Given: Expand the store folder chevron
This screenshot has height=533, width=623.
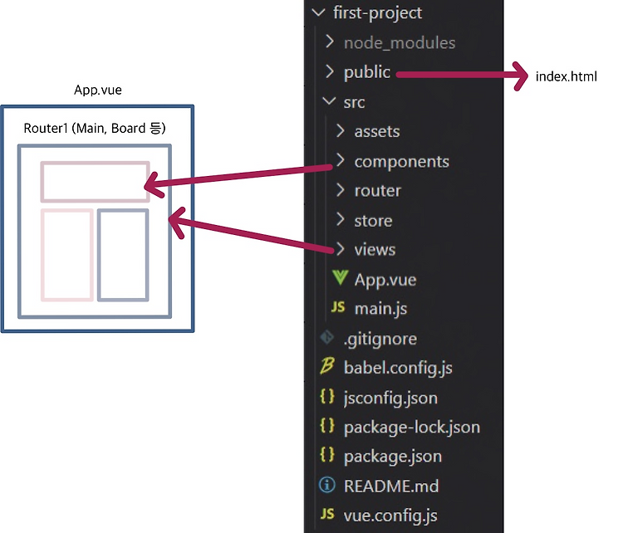Looking at the screenshot, I should pos(340,219).
